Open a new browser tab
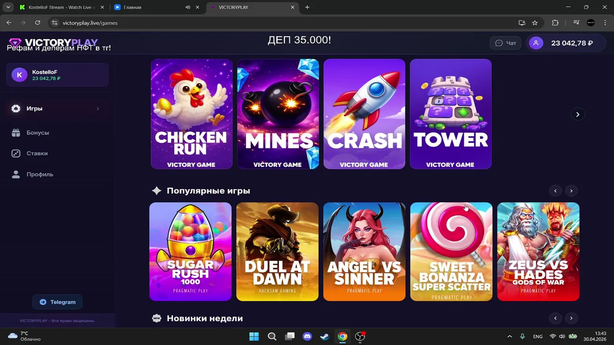The image size is (614, 345). [307, 7]
